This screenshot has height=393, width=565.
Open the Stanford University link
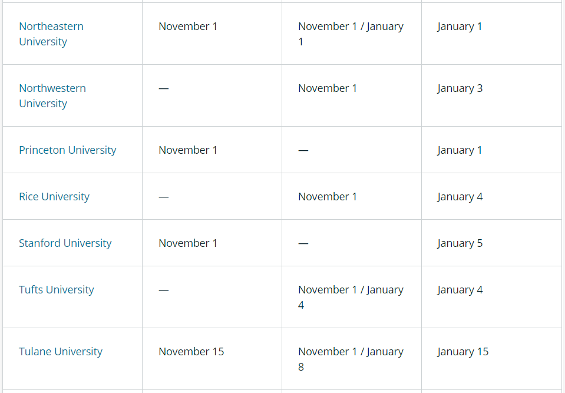click(x=65, y=243)
